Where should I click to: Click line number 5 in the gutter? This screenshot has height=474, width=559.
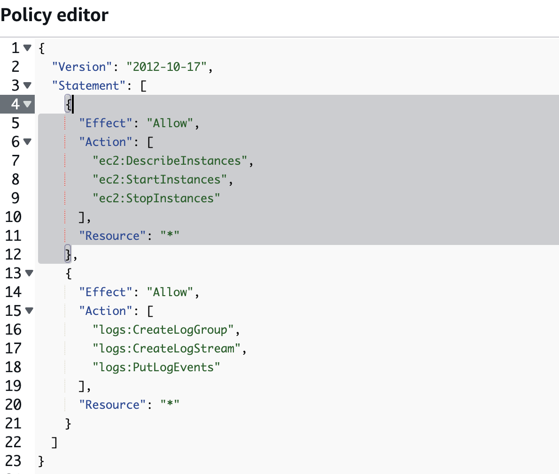coord(16,123)
